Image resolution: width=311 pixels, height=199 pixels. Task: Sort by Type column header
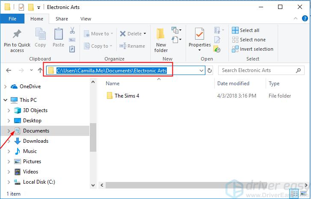[274, 84]
